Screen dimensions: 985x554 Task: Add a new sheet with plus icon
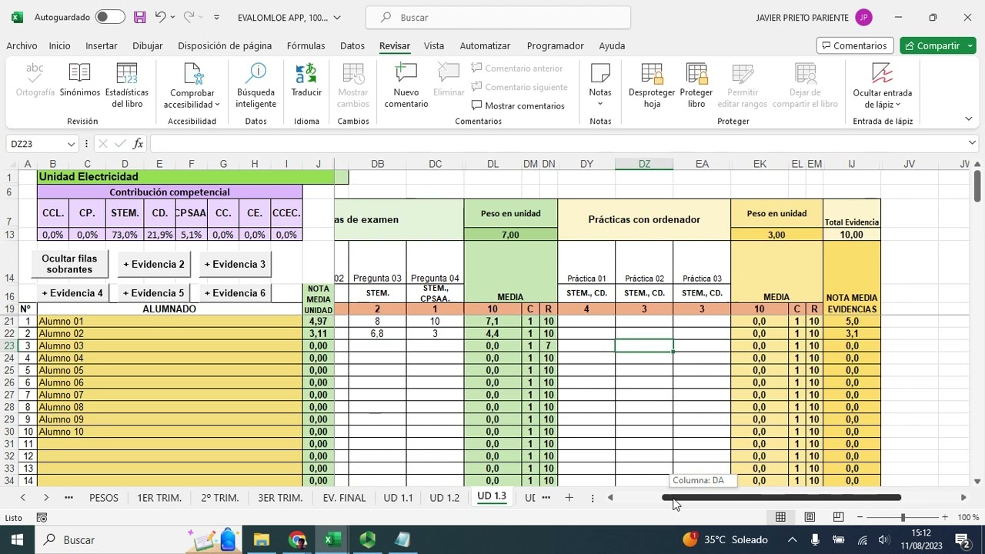coord(569,498)
